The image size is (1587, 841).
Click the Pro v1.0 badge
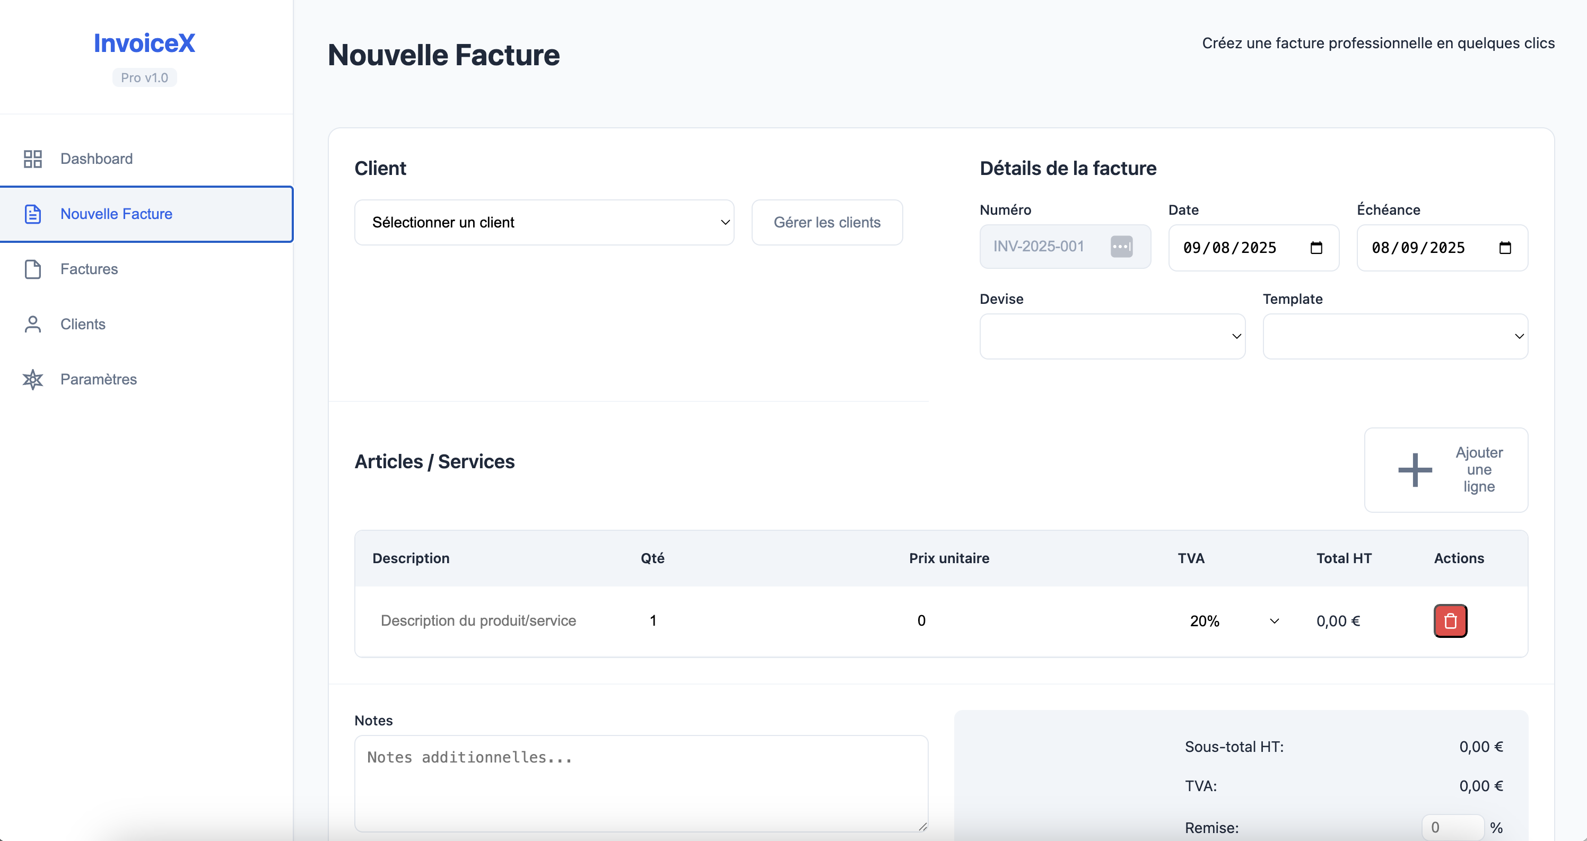tap(144, 77)
